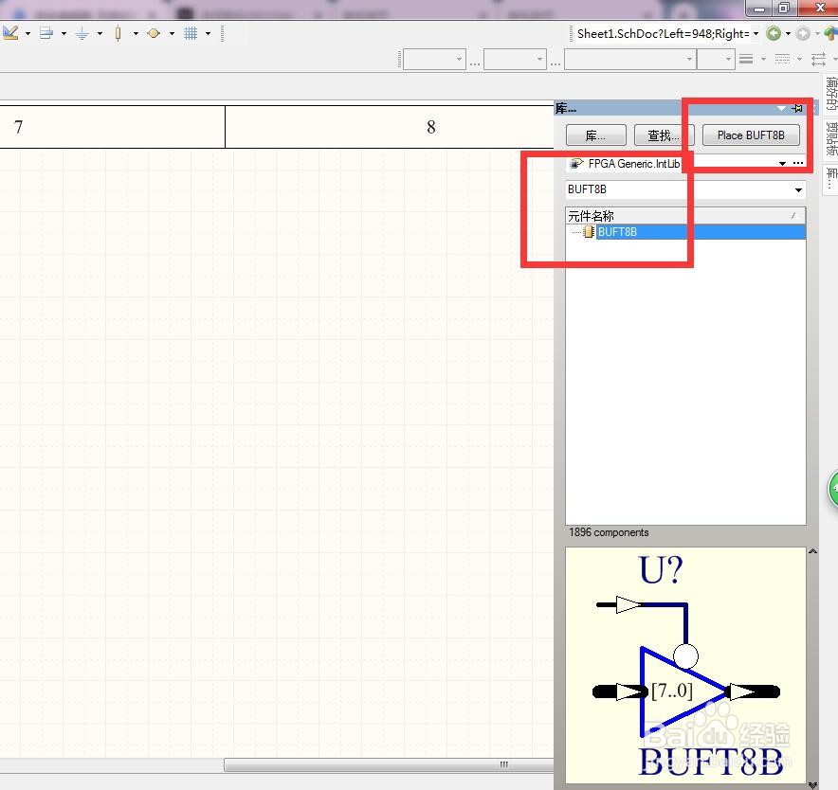Screen dimensions: 838x790
Task: Open the 偏好的 side tab
Action: coord(830,93)
